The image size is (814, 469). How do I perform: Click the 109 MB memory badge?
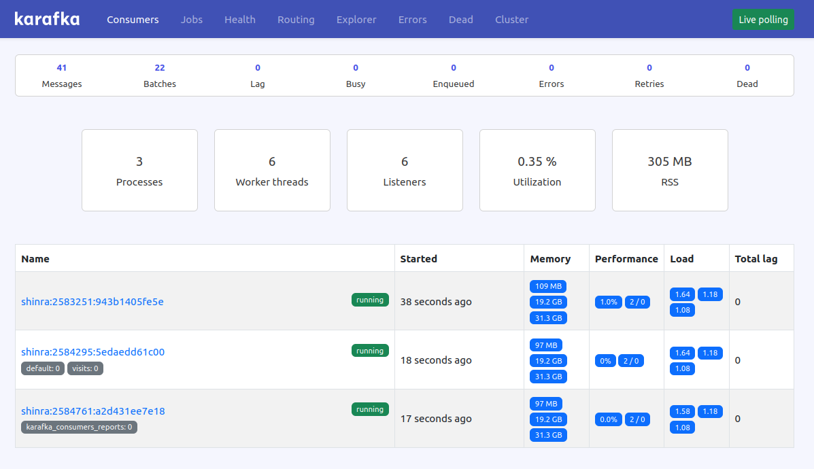(x=548, y=286)
